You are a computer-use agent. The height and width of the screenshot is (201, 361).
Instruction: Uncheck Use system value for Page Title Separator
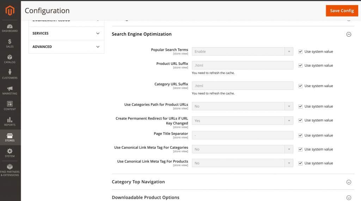coord(300,135)
